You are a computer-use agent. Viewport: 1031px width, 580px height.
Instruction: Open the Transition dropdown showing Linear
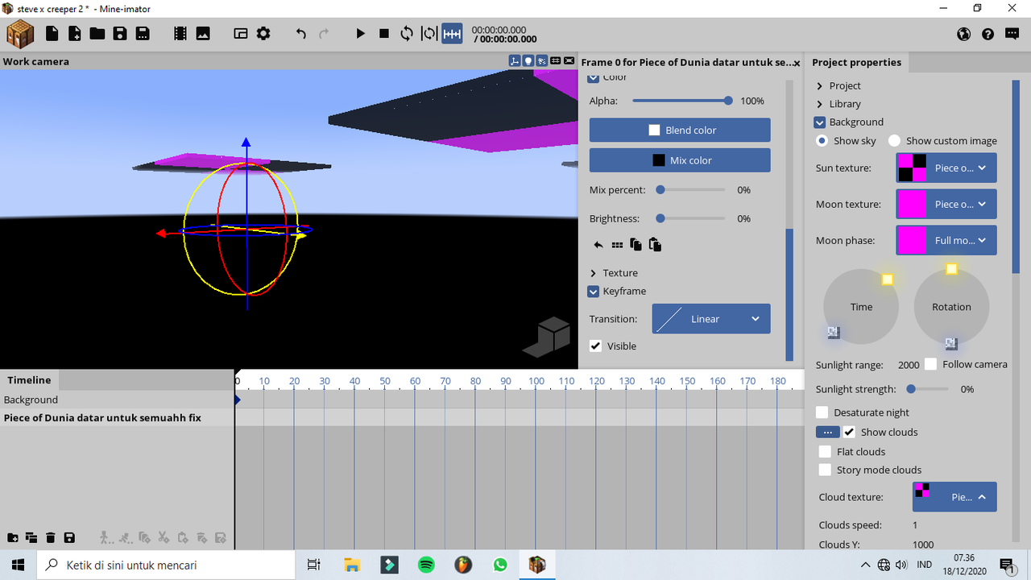tap(710, 318)
